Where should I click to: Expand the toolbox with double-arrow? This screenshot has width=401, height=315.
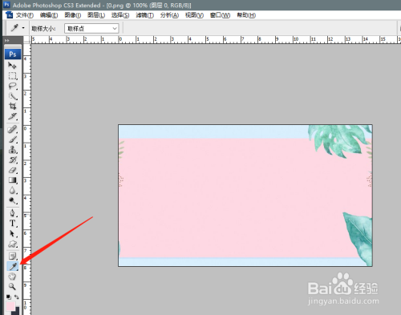click(x=7, y=40)
